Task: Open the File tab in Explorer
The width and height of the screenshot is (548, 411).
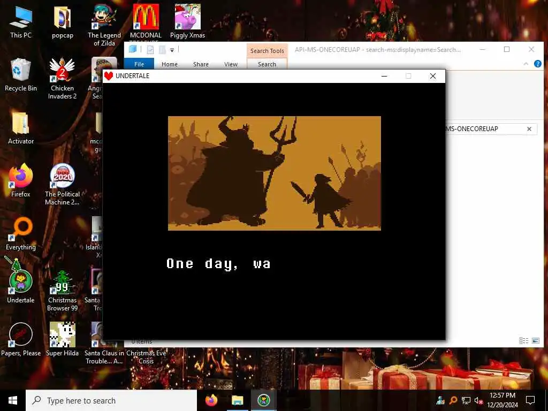Action: tap(139, 64)
